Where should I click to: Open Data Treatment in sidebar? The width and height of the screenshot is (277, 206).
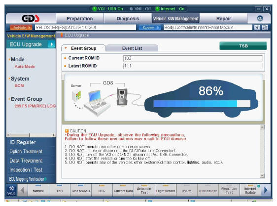click(26, 161)
